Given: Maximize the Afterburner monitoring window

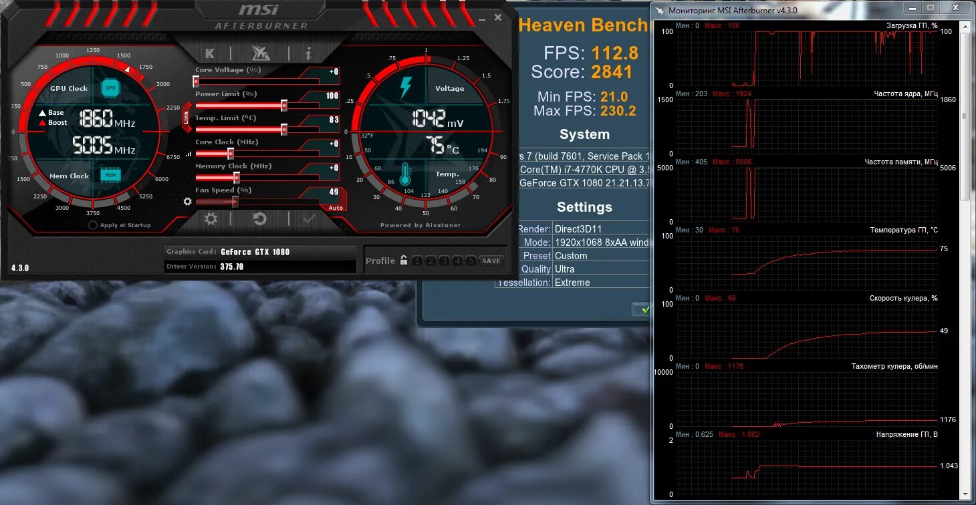Looking at the screenshot, I should [930, 7].
